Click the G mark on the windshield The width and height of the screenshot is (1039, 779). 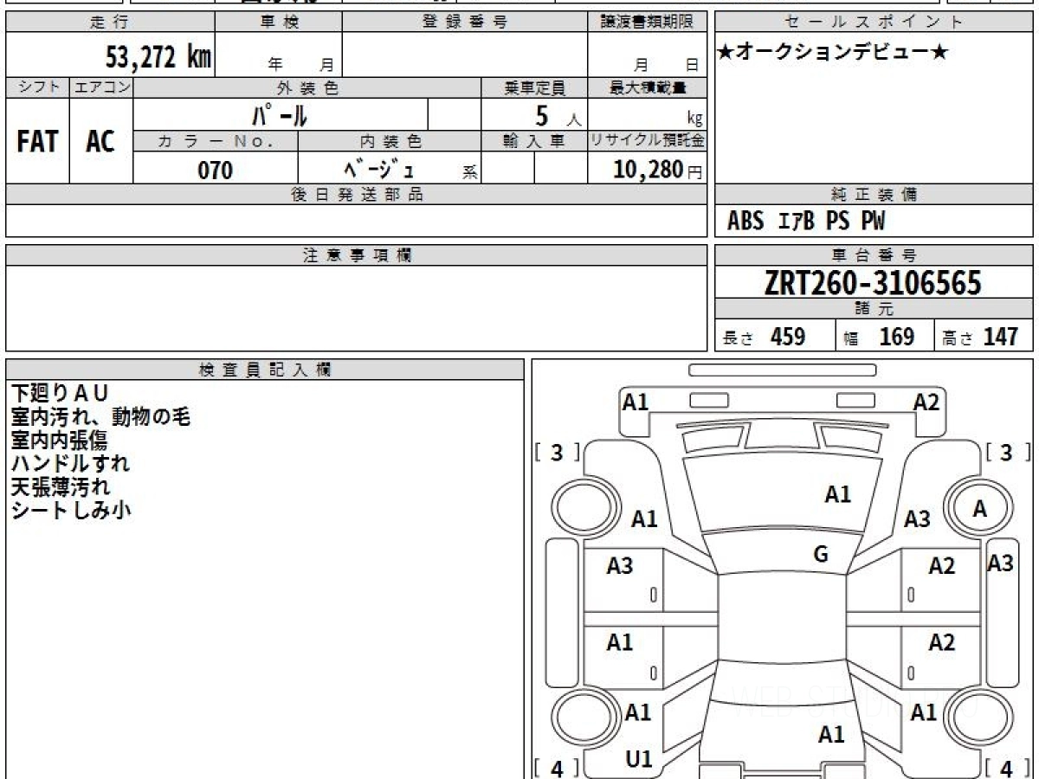tap(821, 556)
